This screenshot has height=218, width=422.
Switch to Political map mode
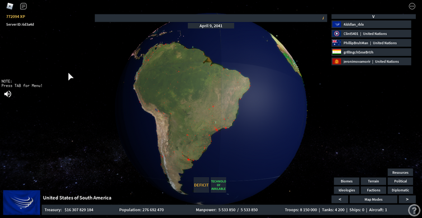tap(400, 181)
